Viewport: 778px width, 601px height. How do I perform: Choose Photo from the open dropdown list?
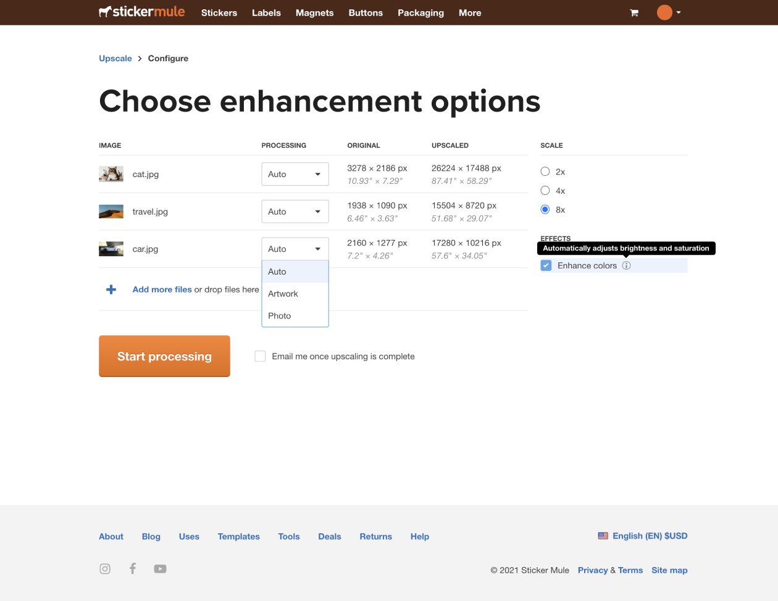click(x=280, y=315)
